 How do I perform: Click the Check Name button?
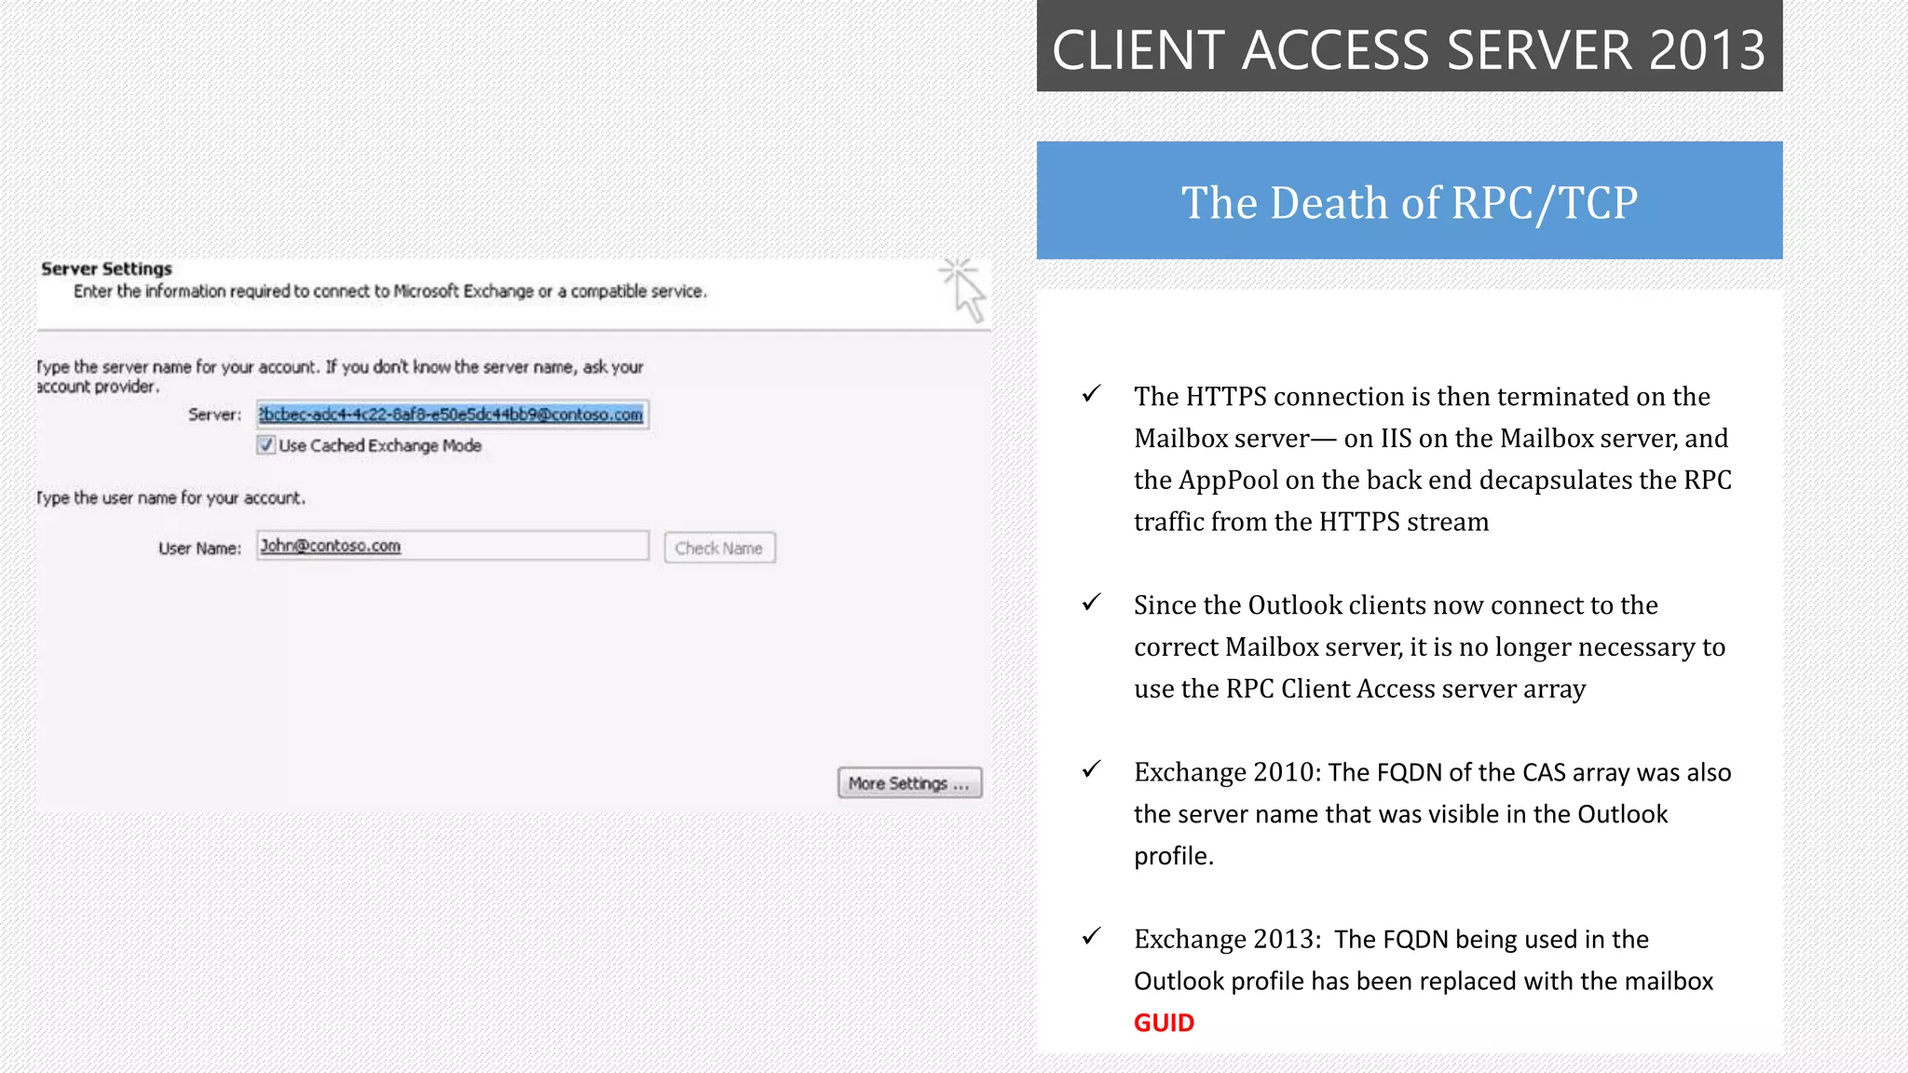tap(719, 549)
